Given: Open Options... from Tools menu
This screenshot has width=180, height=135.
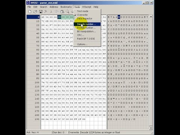Looking at the screenshot, I should [x=87, y=44].
